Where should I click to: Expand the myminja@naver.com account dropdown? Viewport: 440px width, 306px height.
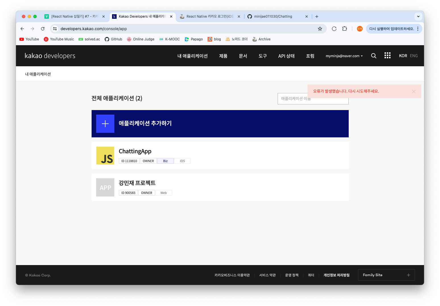(x=344, y=56)
